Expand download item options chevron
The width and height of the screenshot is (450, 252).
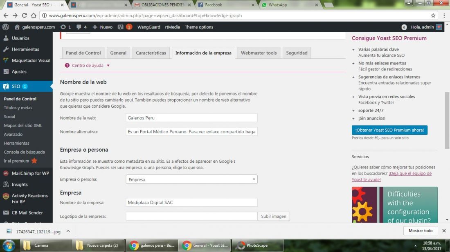(68, 231)
